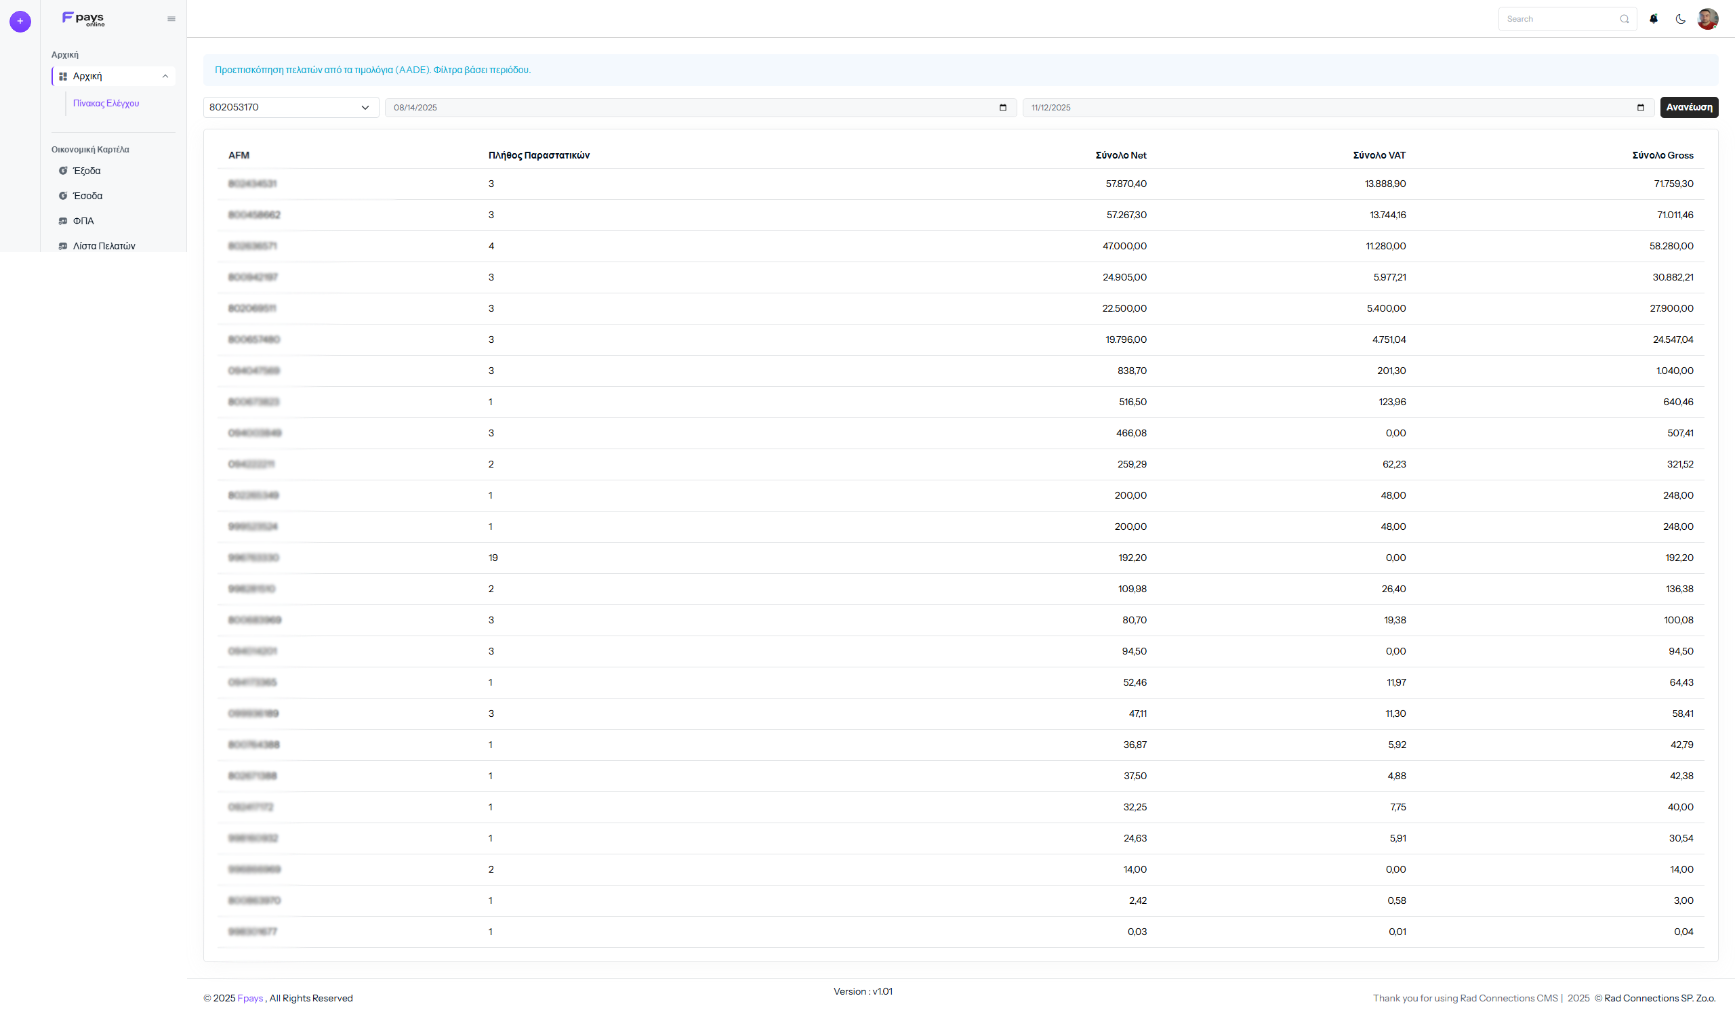Toggle the sidebar hamburger menu icon
Image resolution: width=1735 pixels, height=1017 pixels.
tap(171, 19)
